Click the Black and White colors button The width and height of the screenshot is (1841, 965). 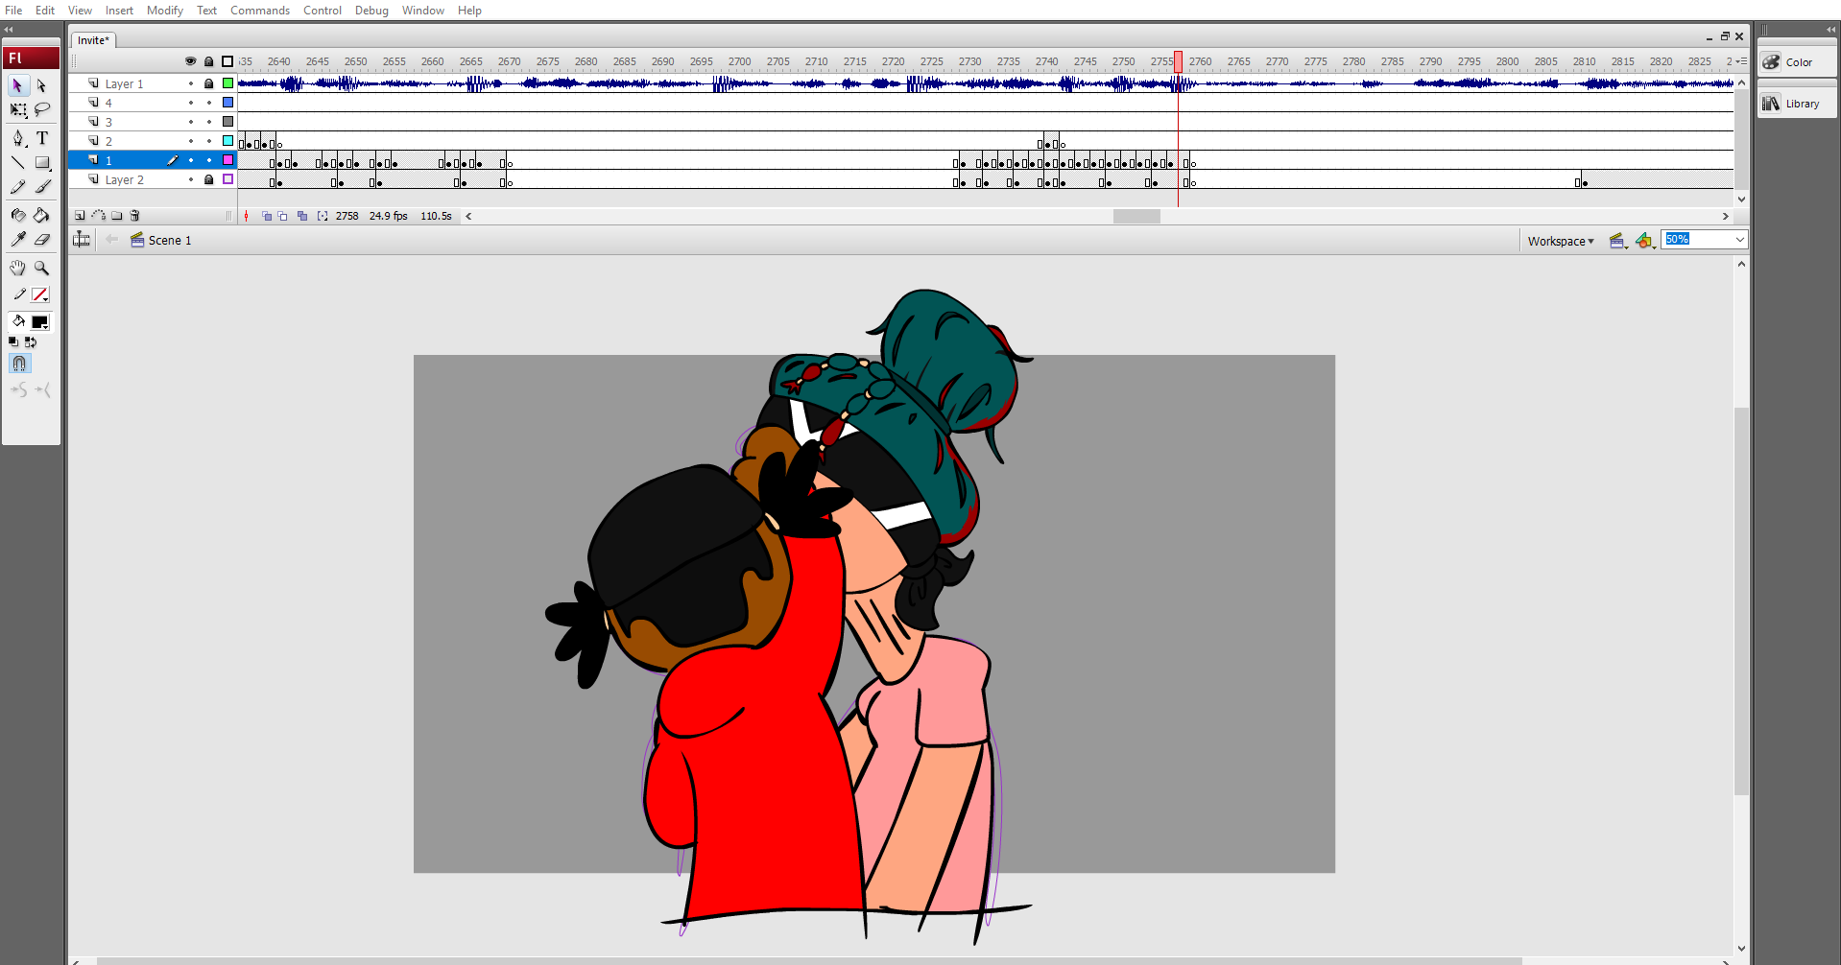pos(13,341)
